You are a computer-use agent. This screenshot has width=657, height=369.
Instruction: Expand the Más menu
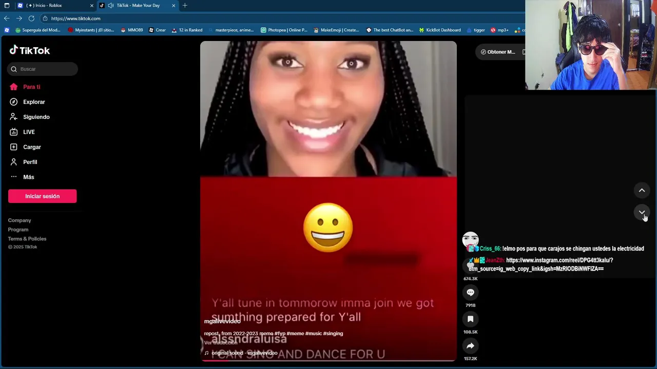click(22, 177)
